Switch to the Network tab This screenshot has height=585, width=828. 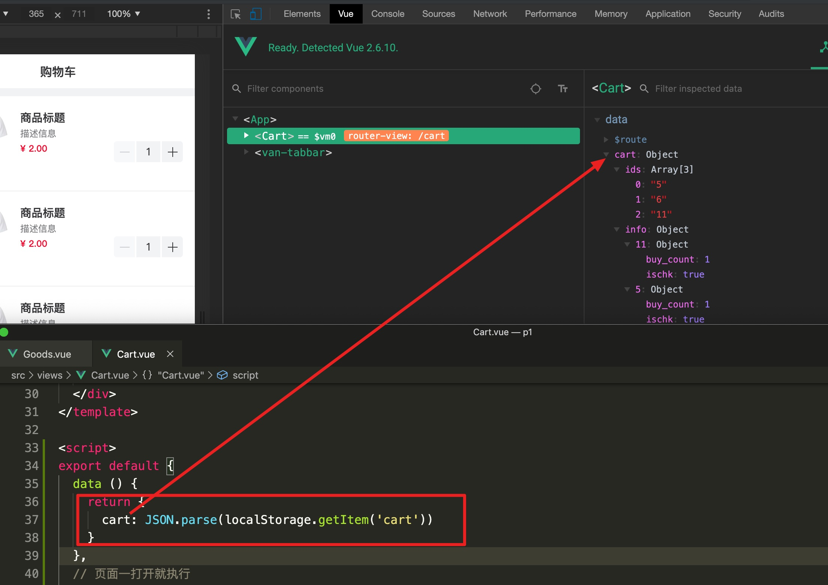pos(490,14)
